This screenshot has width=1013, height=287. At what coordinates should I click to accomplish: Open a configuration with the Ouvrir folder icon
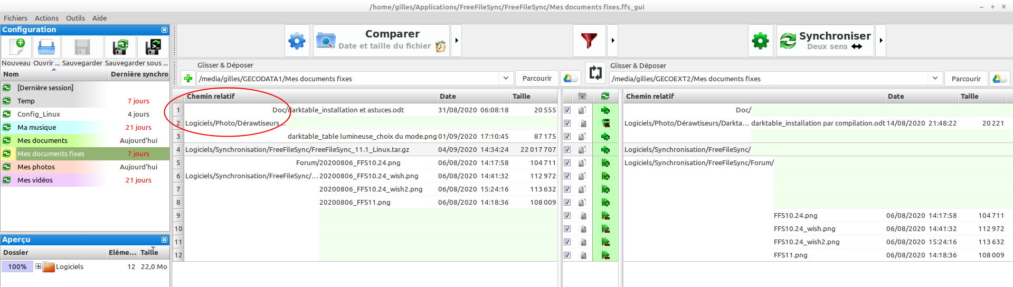coord(46,47)
